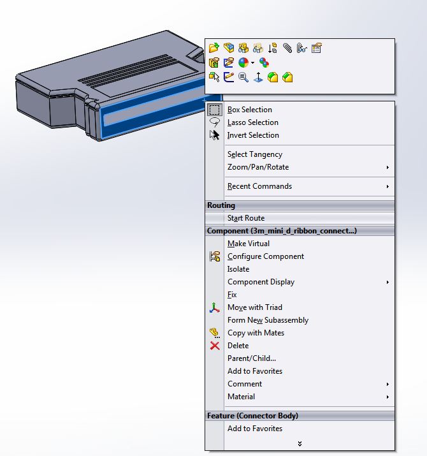Click the paperclip with glasses icon
The width and height of the screenshot is (427, 456).
click(301, 48)
